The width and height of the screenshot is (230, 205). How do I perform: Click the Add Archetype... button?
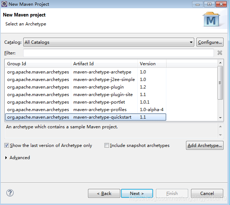pyautogui.click(x=205, y=146)
